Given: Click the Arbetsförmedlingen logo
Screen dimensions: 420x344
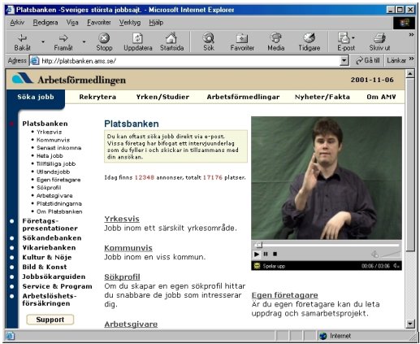Looking at the screenshot, I should [69, 79].
